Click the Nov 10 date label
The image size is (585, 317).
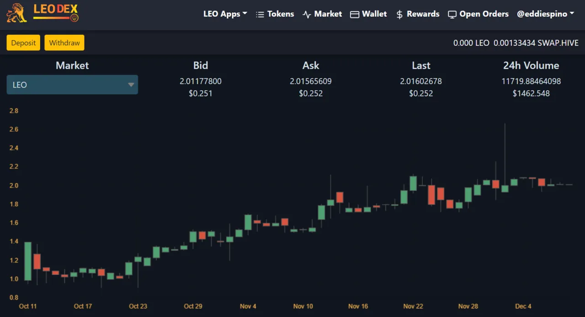303,306
